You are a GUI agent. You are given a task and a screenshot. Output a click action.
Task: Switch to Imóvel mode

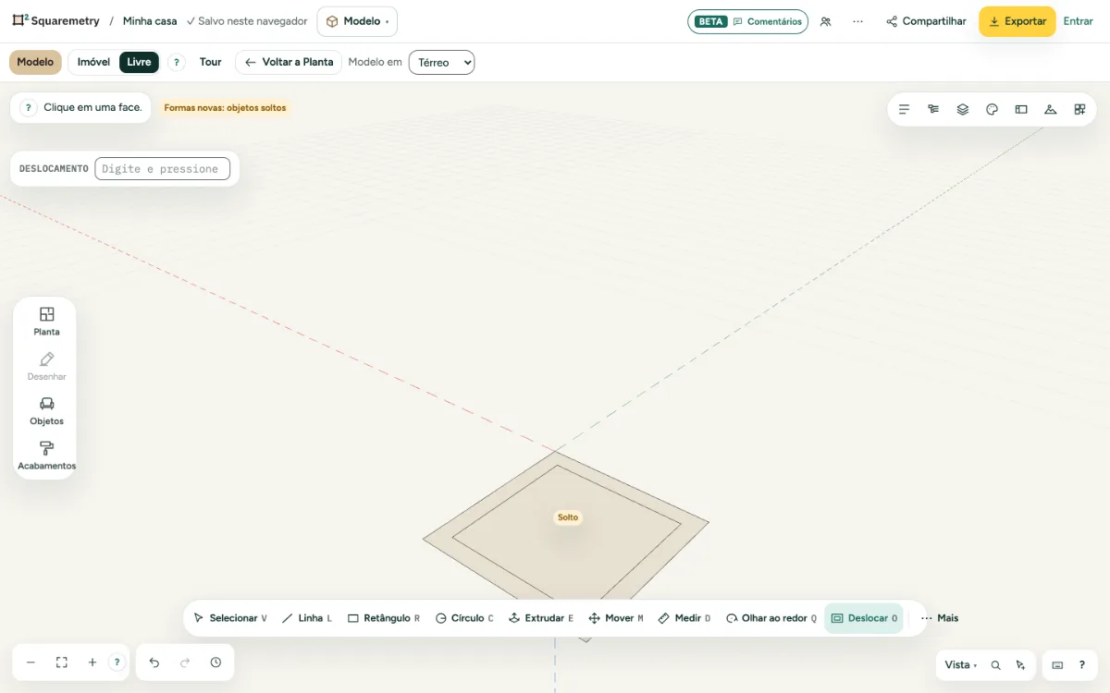(93, 62)
